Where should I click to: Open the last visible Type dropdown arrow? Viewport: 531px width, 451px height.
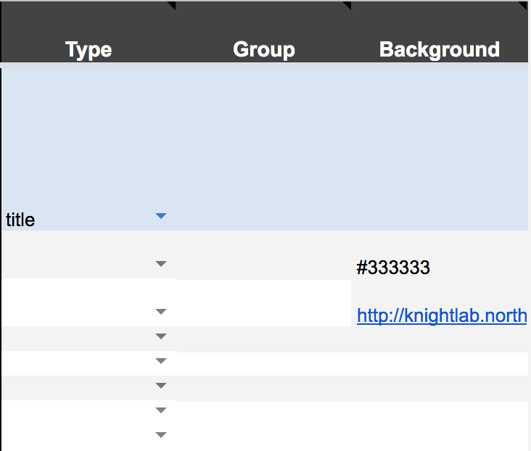pos(161,435)
